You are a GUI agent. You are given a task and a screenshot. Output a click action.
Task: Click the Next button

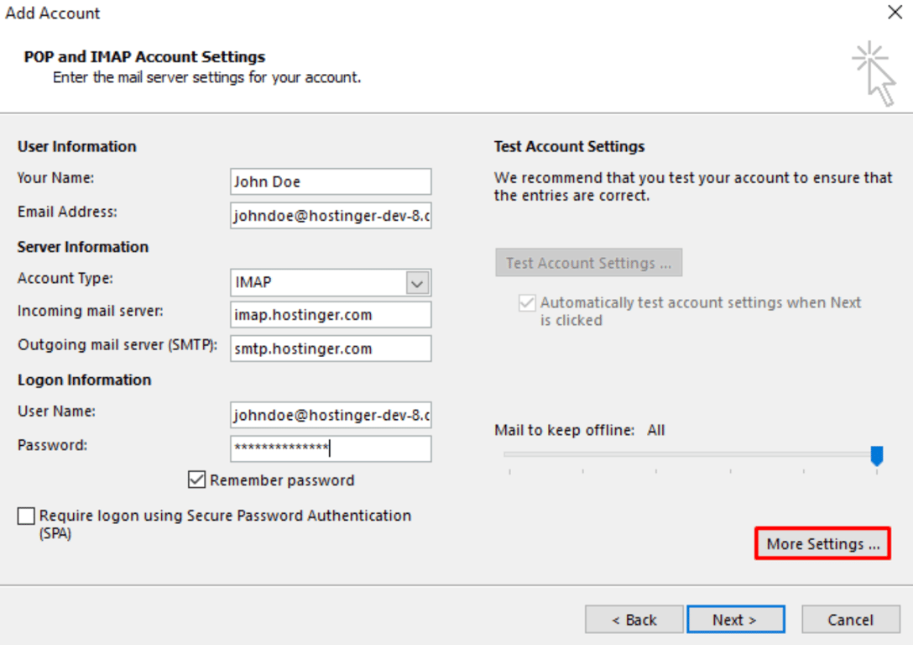(x=736, y=619)
